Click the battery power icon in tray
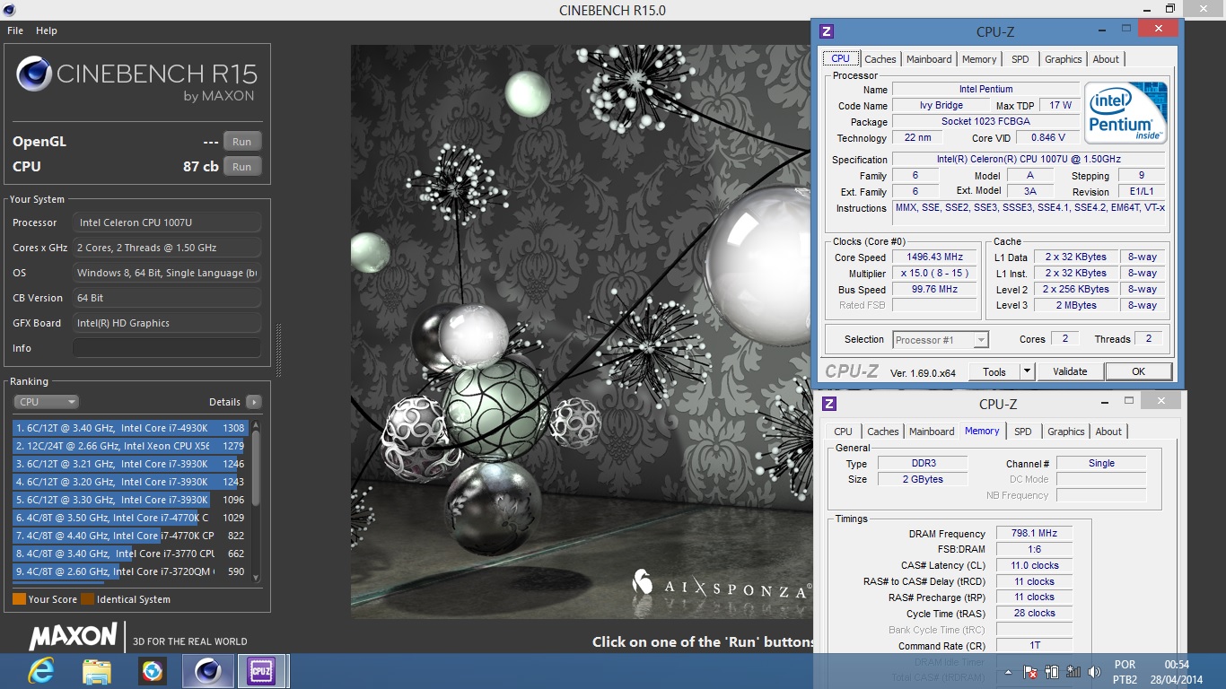This screenshot has height=689, width=1226. (1052, 672)
